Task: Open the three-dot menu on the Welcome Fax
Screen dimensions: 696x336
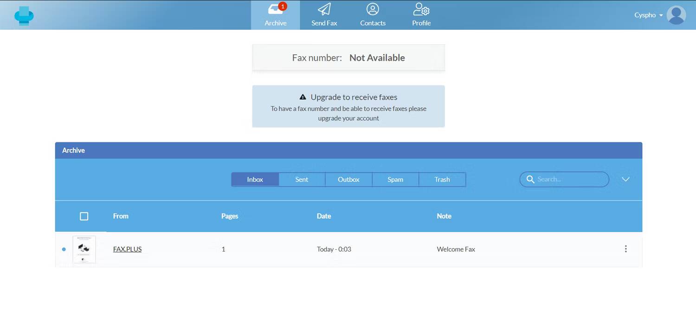Action: coord(625,249)
